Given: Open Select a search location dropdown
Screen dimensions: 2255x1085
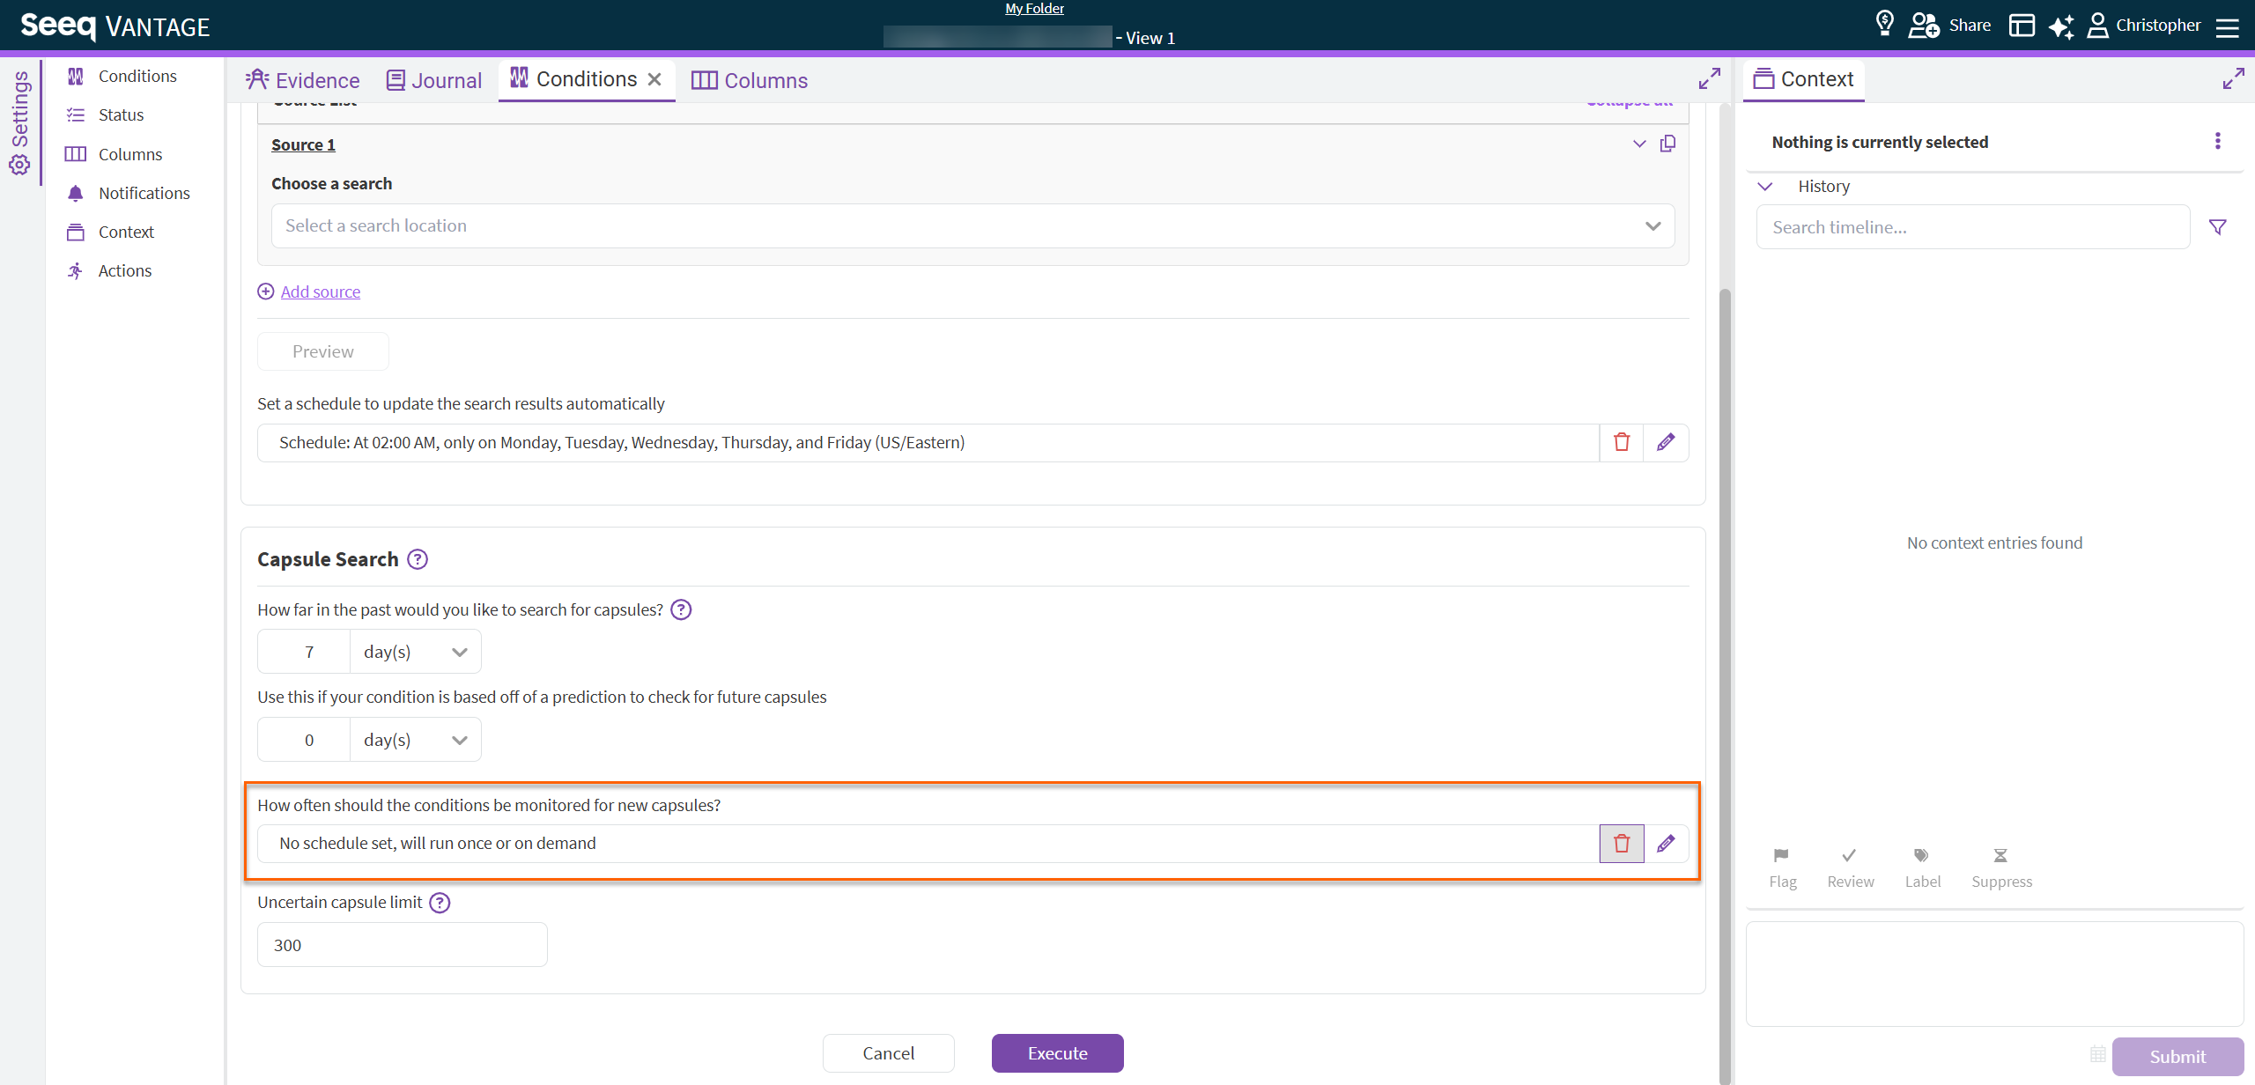Looking at the screenshot, I should [x=972, y=226].
